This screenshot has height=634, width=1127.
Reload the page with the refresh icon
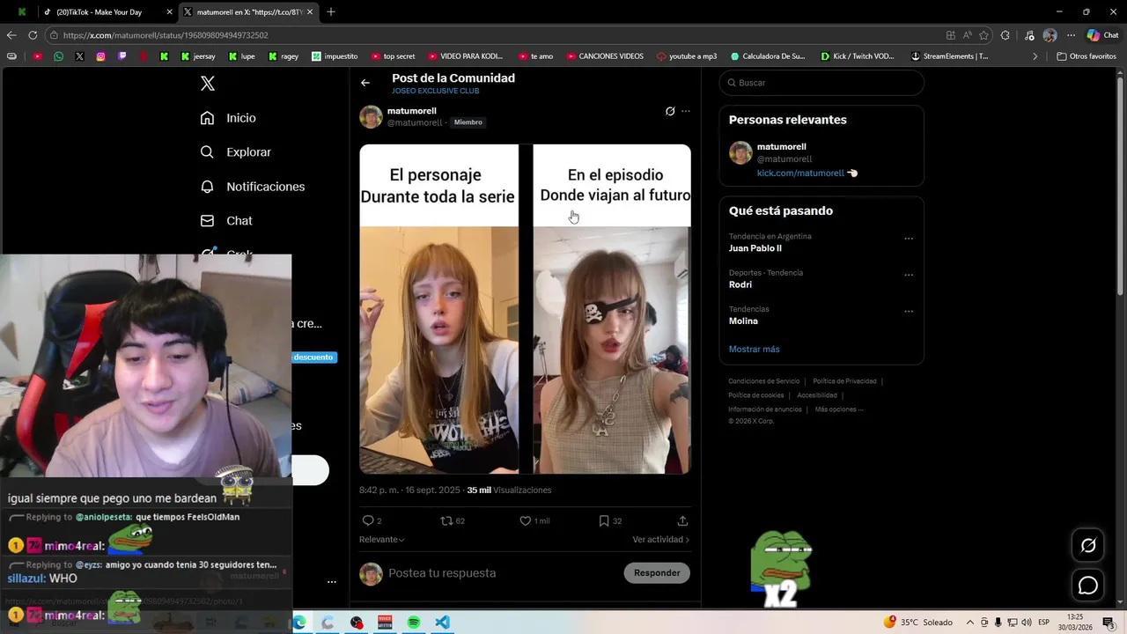point(33,35)
